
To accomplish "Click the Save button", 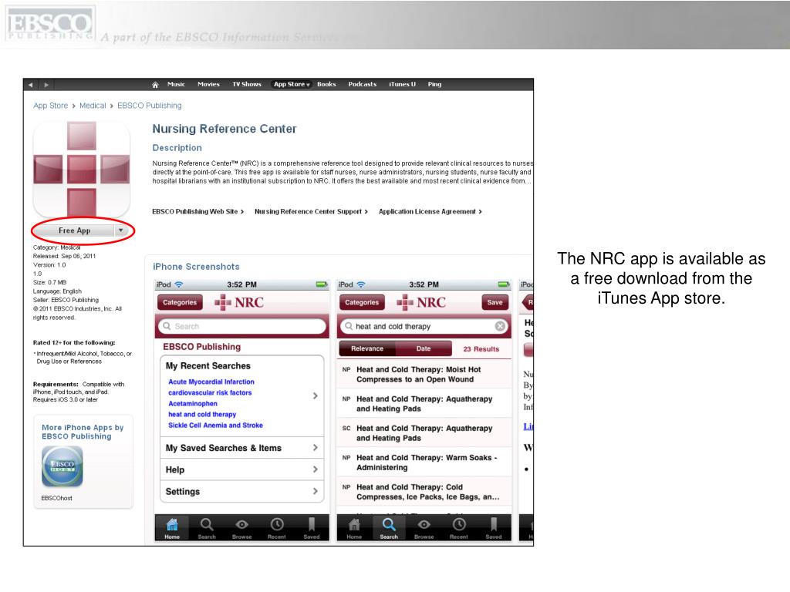I will (495, 302).
